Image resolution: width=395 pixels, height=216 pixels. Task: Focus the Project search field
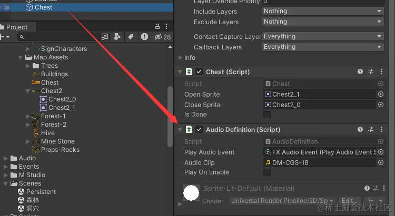[x=58, y=37]
